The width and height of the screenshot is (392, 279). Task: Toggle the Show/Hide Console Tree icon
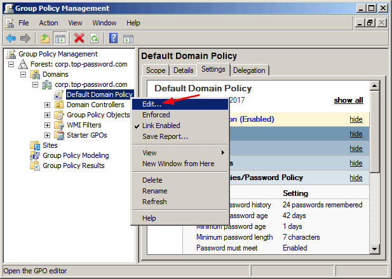[x=60, y=38]
